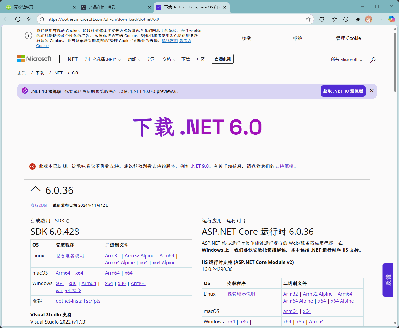Download SDK Windows Arm64 binary
The height and width of the screenshot is (328, 399).
[138, 283]
